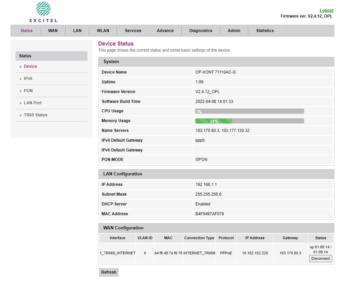This screenshot has height=282, width=349.
Task: Open the LAN menu tab
Action: (77, 31)
